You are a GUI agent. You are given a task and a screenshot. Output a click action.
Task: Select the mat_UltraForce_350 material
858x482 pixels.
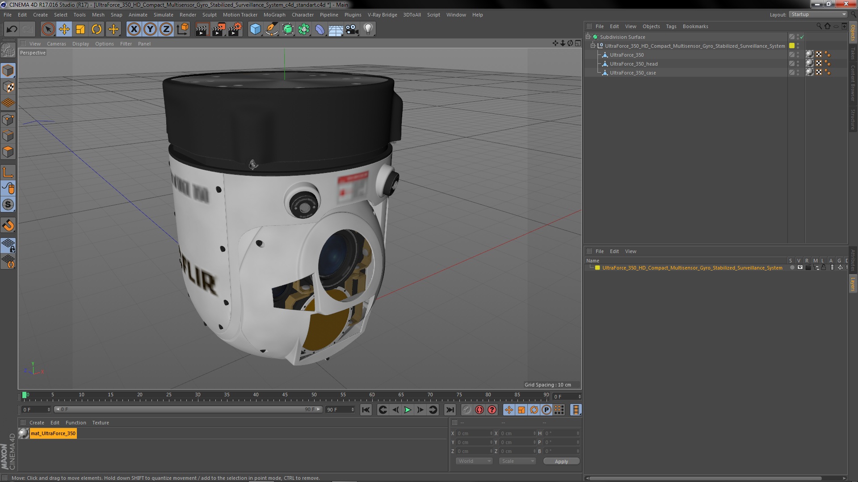[53, 433]
